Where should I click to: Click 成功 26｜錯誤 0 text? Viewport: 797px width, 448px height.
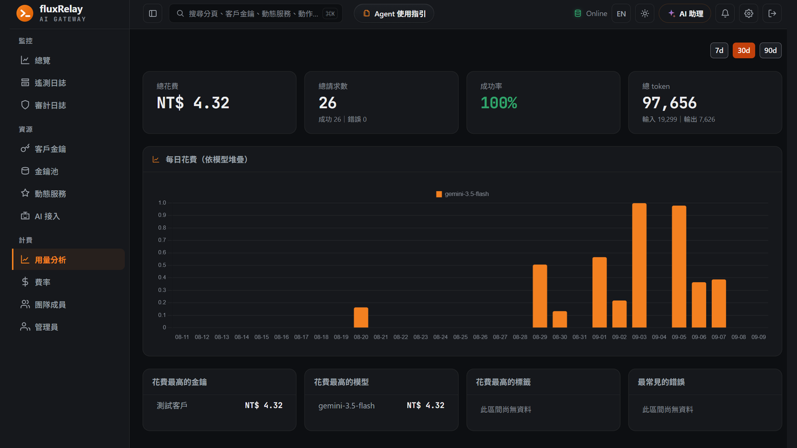point(343,119)
